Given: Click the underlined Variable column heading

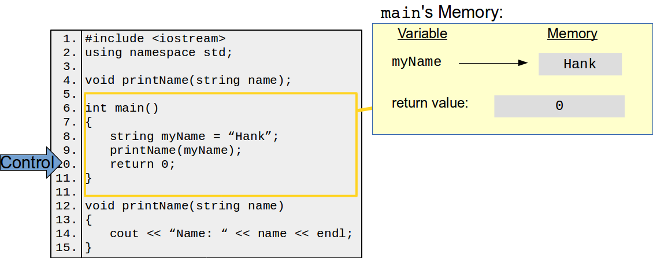Looking at the screenshot, I should pyautogui.click(x=422, y=34).
